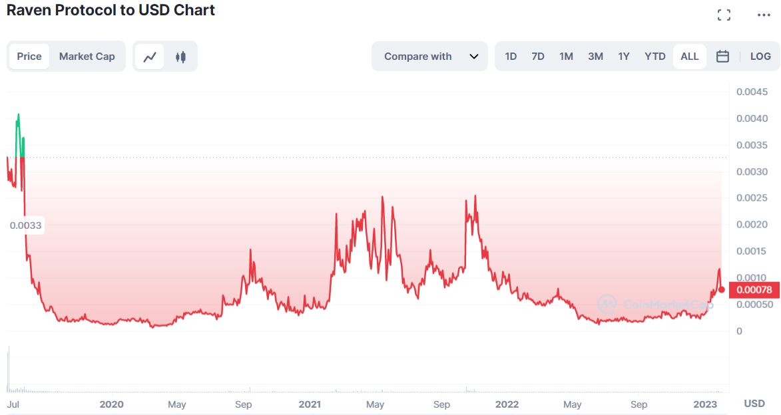Viewport: 781px width, 415px height.
Task: Select the ALL time range
Action: click(x=690, y=57)
